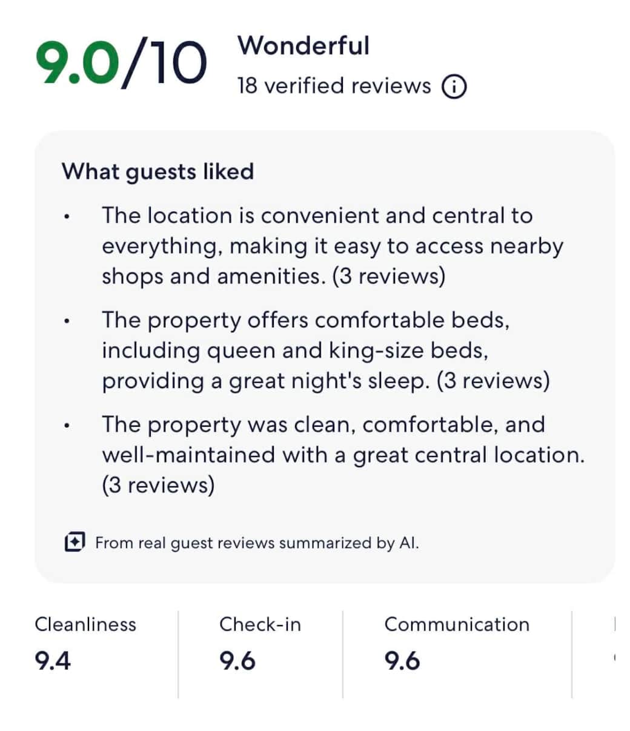Click the info icon beside verified reviews

click(454, 87)
